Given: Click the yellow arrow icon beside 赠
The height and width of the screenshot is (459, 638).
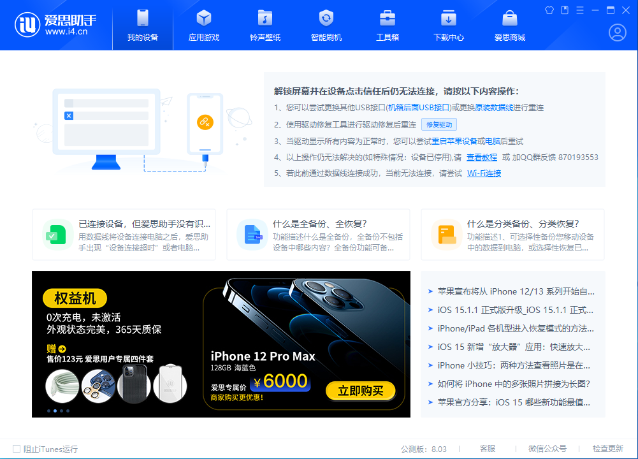Looking at the screenshot, I should click(x=62, y=349).
